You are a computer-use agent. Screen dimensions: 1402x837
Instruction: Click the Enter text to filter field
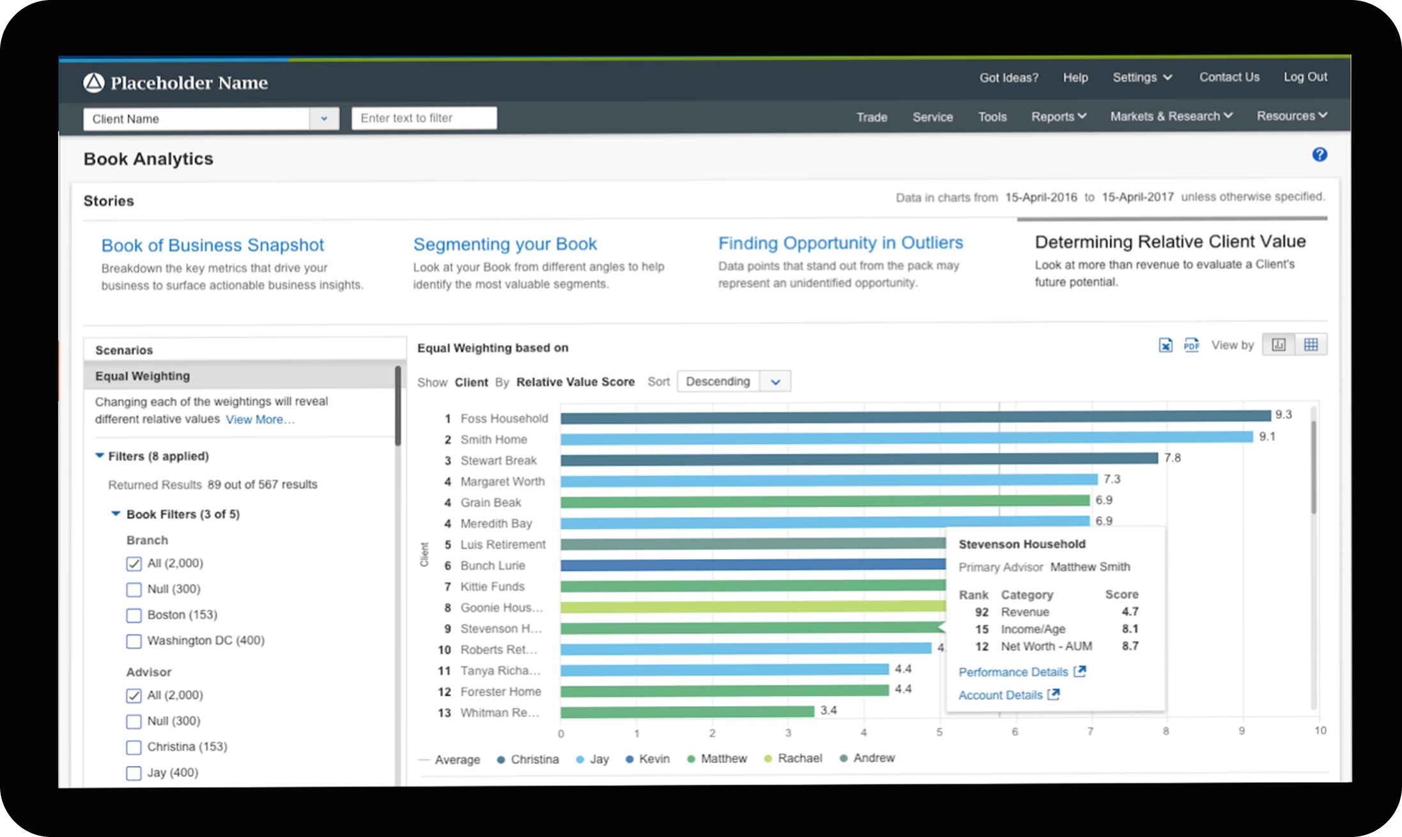424,118
